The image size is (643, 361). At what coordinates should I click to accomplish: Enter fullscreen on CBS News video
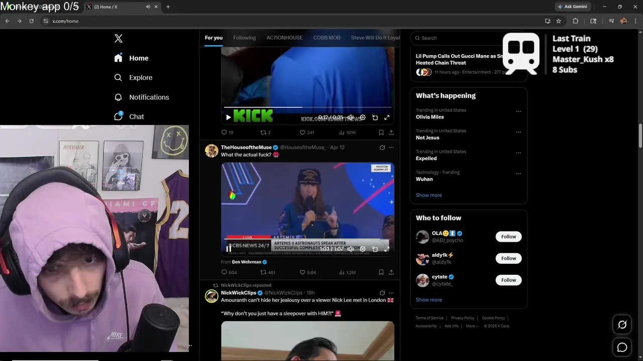pos(387,249)
